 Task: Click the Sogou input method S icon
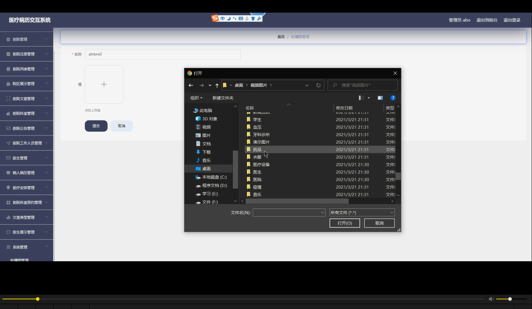(215, 18)
